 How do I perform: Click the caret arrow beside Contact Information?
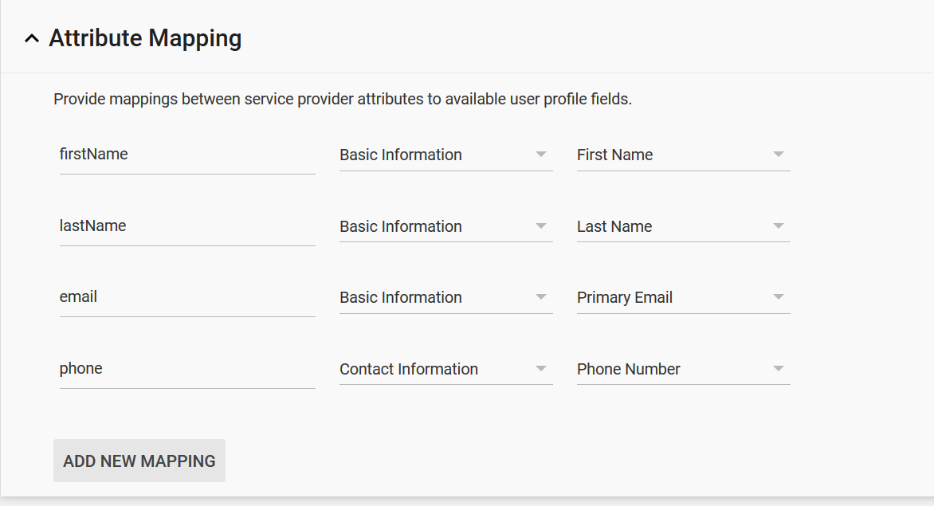tap(541, 370)
